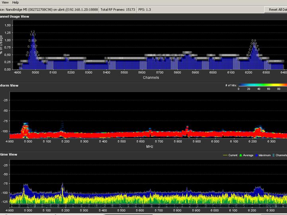
Task: Open the Help menu
Action: pyautogui.click(x=16, y=2)
